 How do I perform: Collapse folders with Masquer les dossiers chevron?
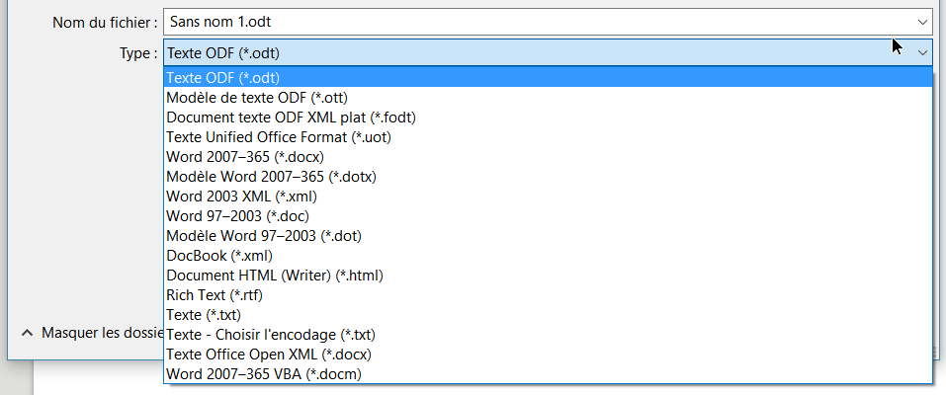coord(27,332)
